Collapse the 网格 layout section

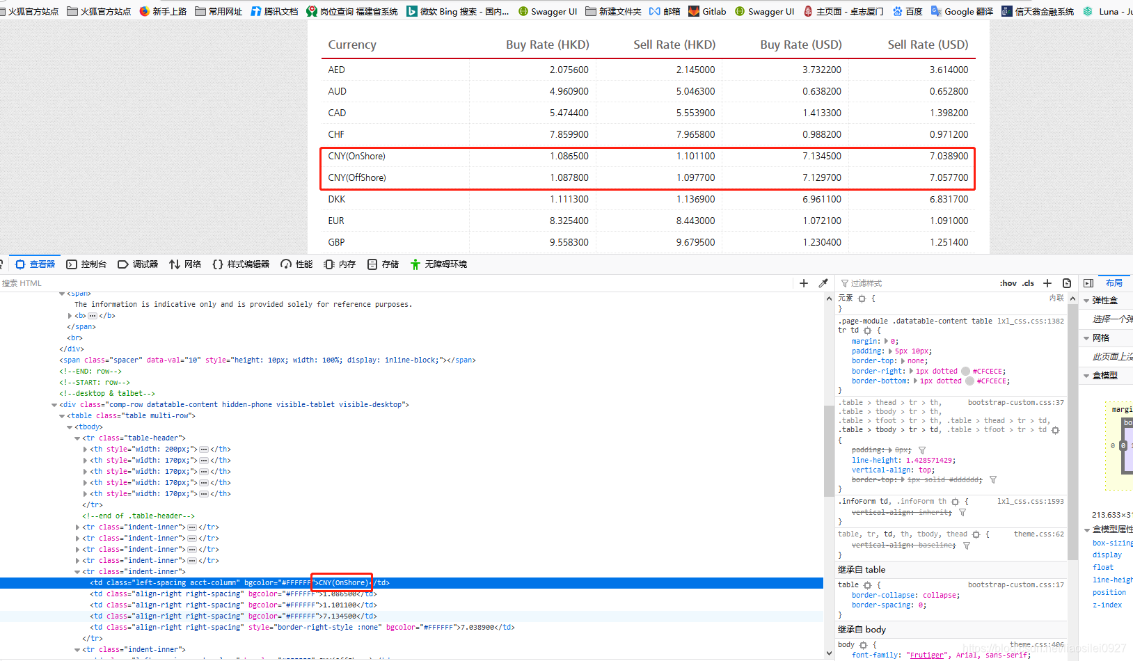click(1086, 338)
